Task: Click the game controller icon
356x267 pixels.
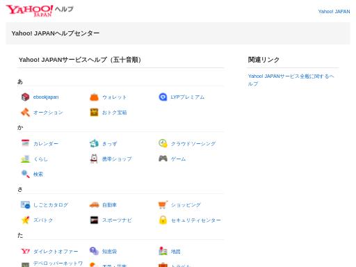Action: 163,159
